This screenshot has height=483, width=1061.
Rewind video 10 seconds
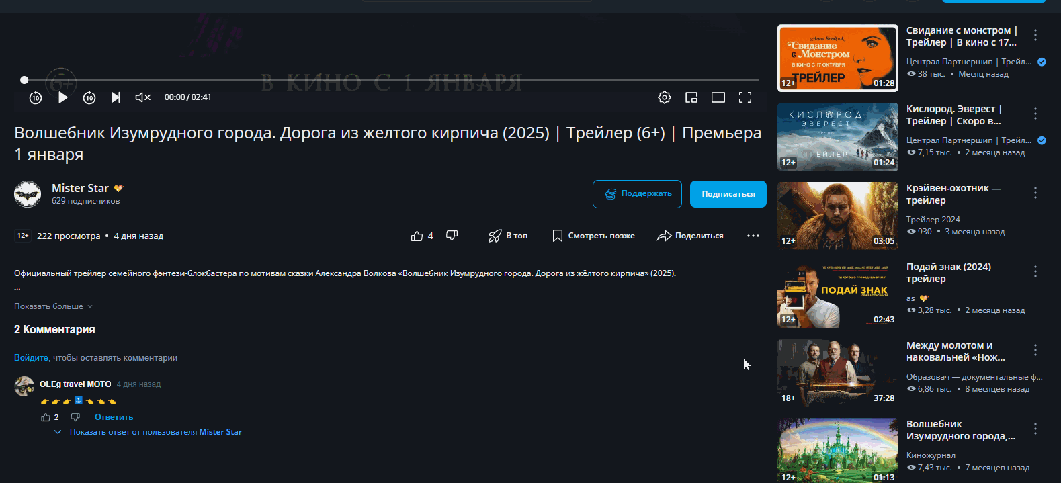pos(36,97)
